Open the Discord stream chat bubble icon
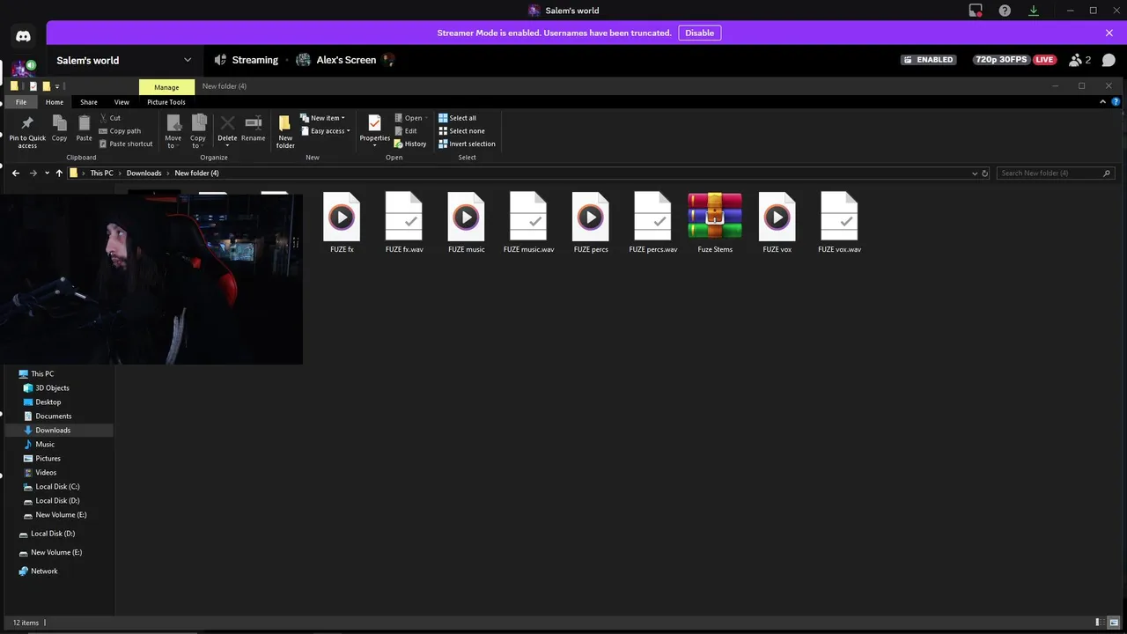 click(x=1109, y=60)
